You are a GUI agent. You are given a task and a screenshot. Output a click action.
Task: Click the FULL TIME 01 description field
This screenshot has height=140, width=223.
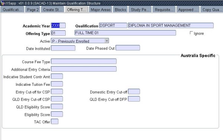point(125,33)
